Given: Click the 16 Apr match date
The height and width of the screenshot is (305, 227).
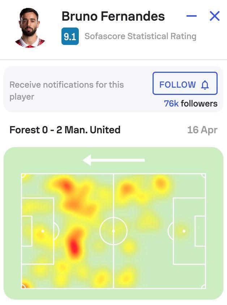Looking at the screenshot, I should 202,130.
